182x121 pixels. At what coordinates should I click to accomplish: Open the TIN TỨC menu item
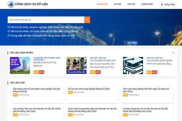point(131,4)
